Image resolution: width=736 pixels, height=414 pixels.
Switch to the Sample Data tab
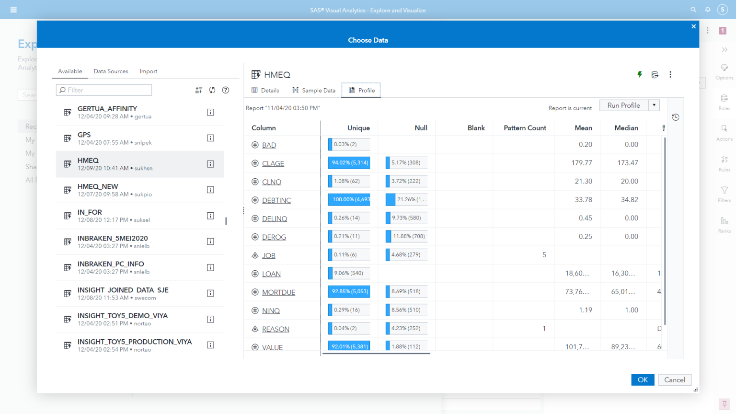click(314, 90)
